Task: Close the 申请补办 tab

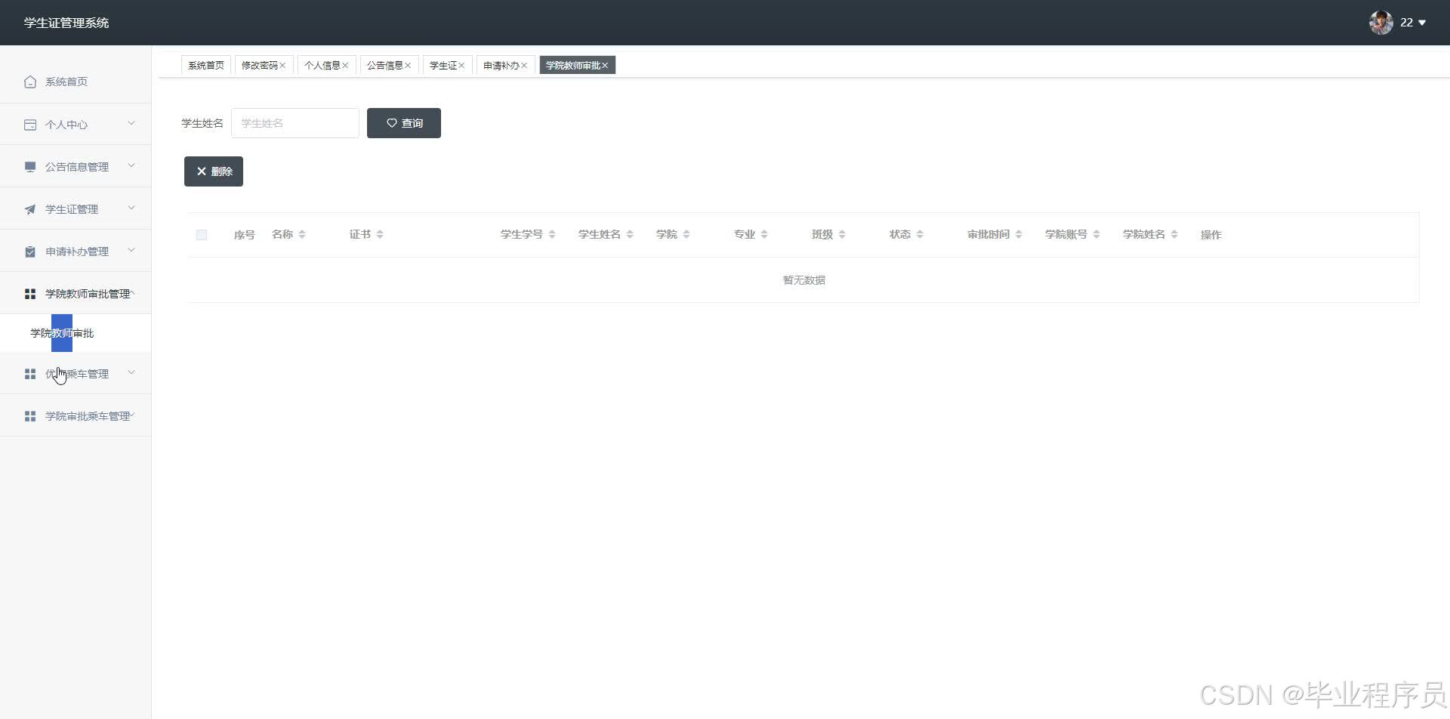Action: point(524,66)
